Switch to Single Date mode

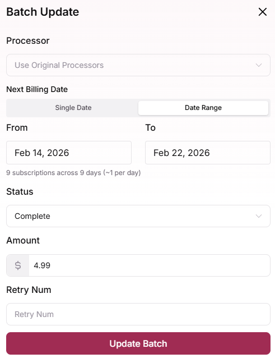click(73, 108)
